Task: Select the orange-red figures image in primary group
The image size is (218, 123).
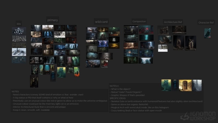Action: [77, 72]
